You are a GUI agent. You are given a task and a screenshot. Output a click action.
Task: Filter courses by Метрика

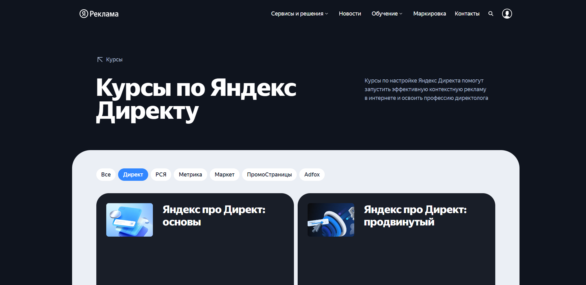[x=190, y=175]
